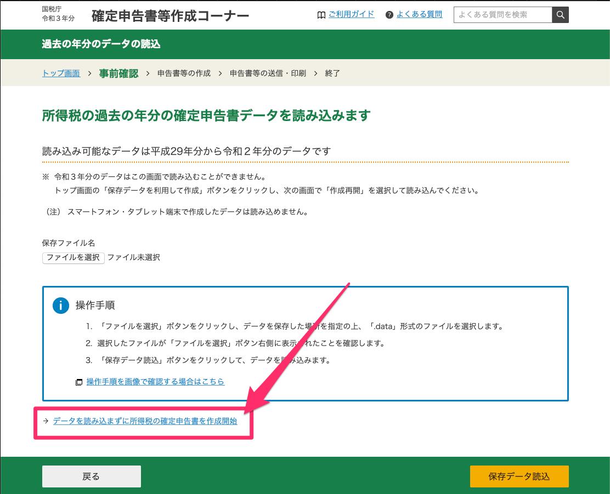
Task: Go to トップ画面 in breadcrumb
Action: (61, 73)
